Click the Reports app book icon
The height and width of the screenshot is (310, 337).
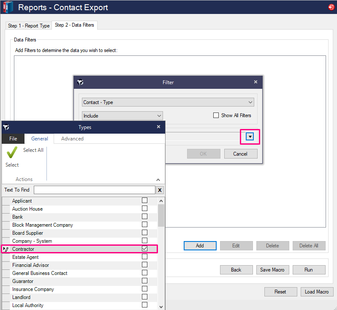click(8, 7)
